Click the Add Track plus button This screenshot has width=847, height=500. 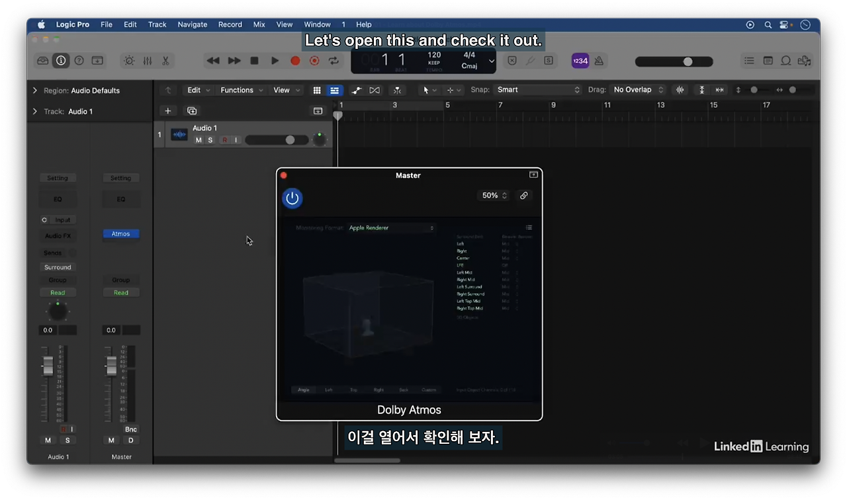click(168, 111)
